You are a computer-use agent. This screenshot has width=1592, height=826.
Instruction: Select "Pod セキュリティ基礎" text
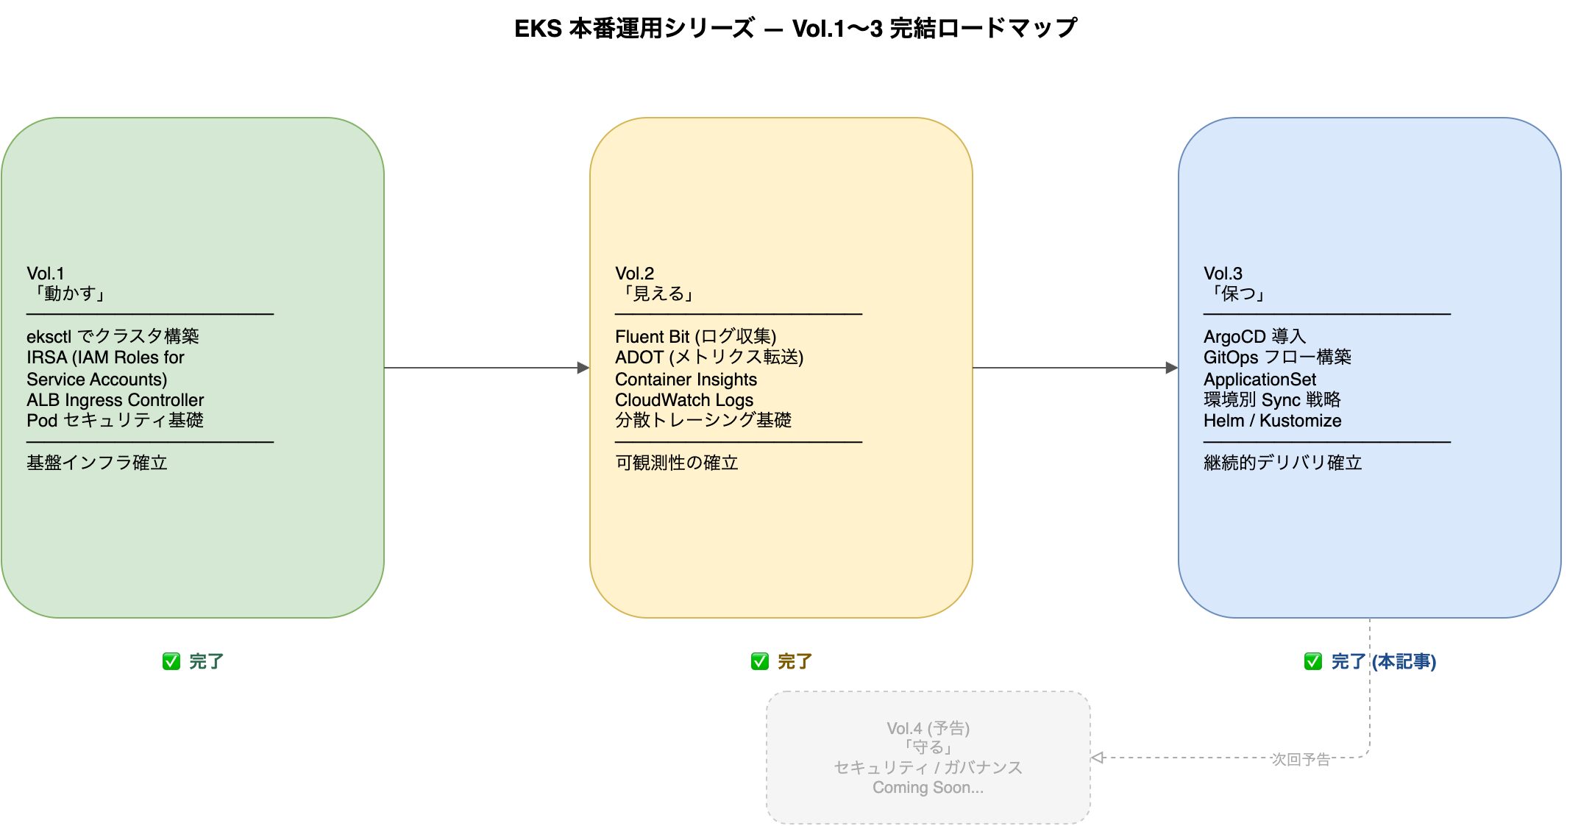(115, 420)
